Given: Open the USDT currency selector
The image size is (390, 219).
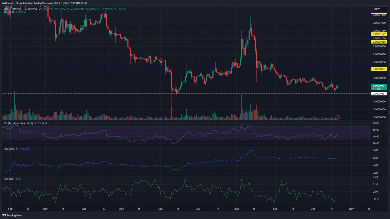Looking at the screenshot, I should click(377, 9).
